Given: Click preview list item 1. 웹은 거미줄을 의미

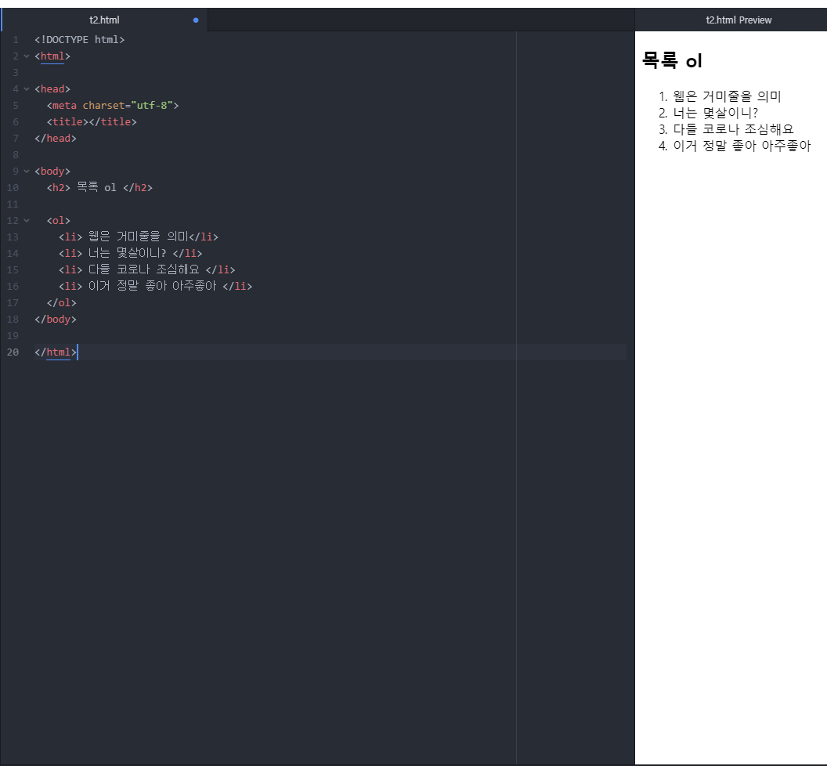Looking at the screenshot, I should (x=720, y=96).
